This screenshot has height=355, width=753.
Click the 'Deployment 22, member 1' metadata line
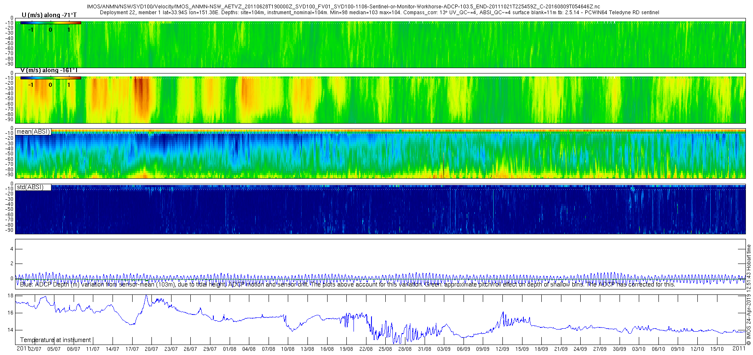(x=379, y=13)
